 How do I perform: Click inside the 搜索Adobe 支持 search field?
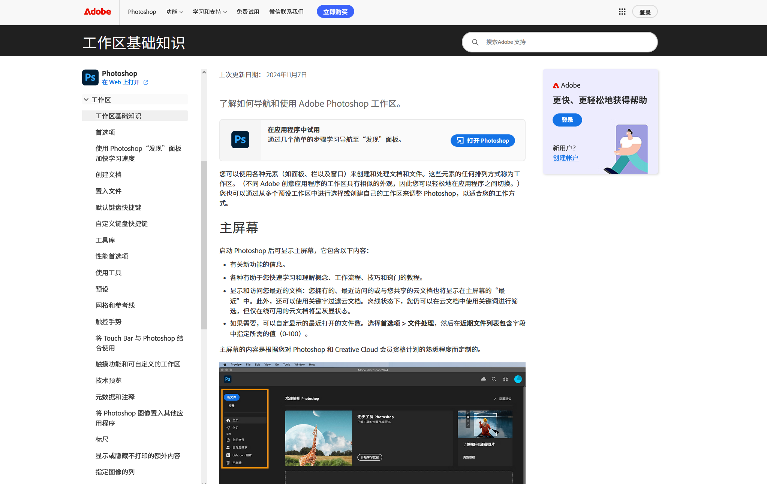[x=559, y=42]
